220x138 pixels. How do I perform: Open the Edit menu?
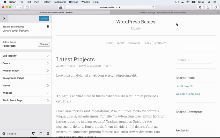tap(29, 2)
